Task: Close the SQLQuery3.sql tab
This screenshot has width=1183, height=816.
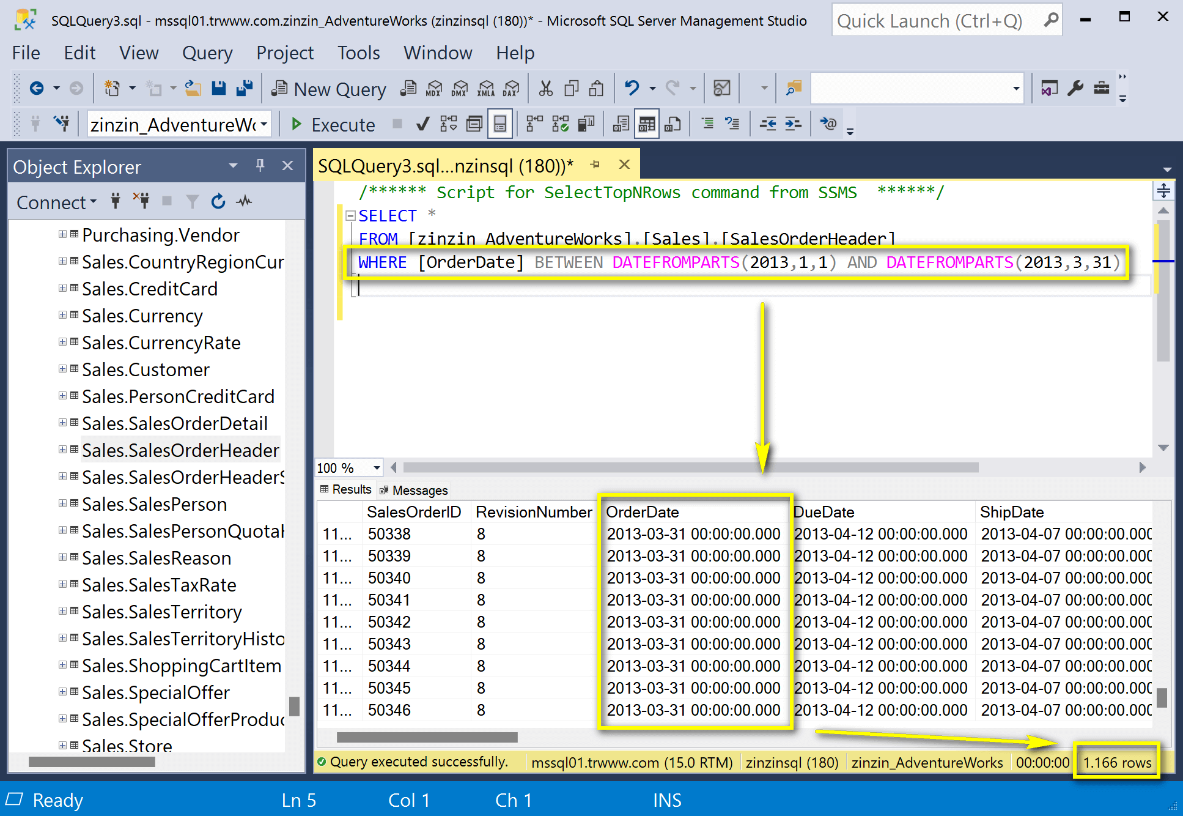Action: click(x=624, y=165)
